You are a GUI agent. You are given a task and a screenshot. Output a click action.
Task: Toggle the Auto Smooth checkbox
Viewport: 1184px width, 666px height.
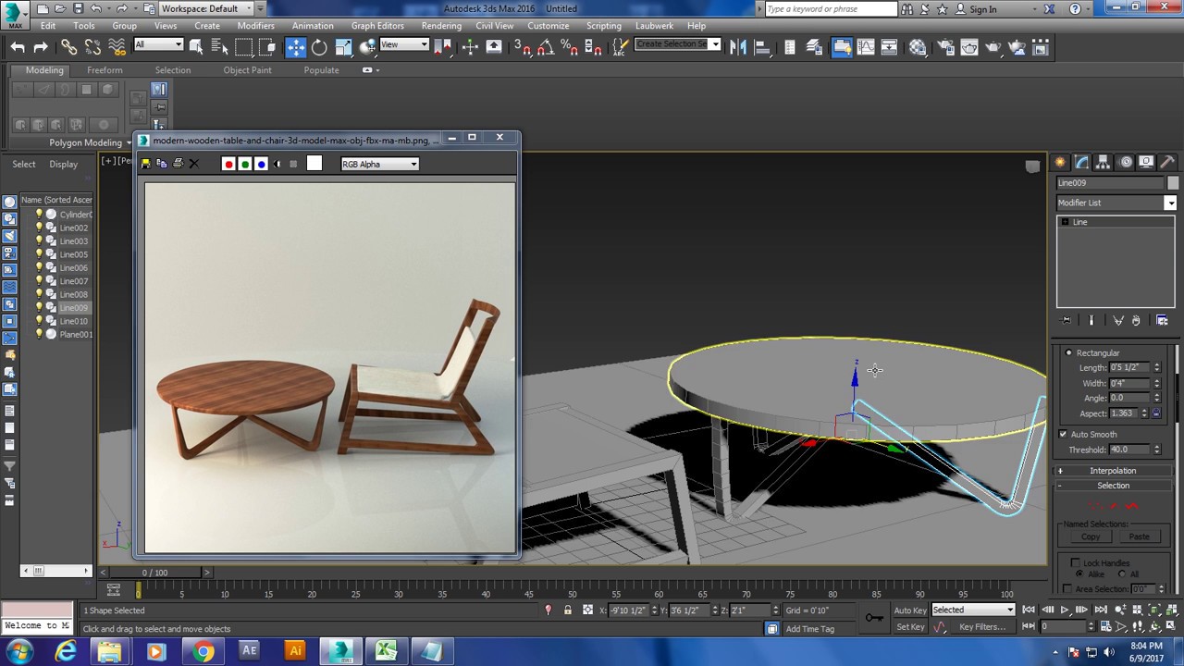click(1064, 434)
